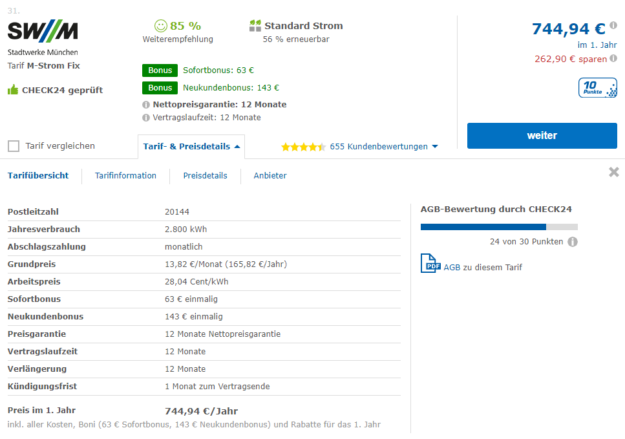
Task: Collapse the Tarif- & Preisdetails section
Action: pyautogui.click(x=191, y=146)
